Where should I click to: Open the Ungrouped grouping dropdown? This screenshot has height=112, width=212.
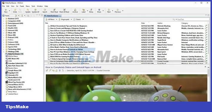point(71,20)
